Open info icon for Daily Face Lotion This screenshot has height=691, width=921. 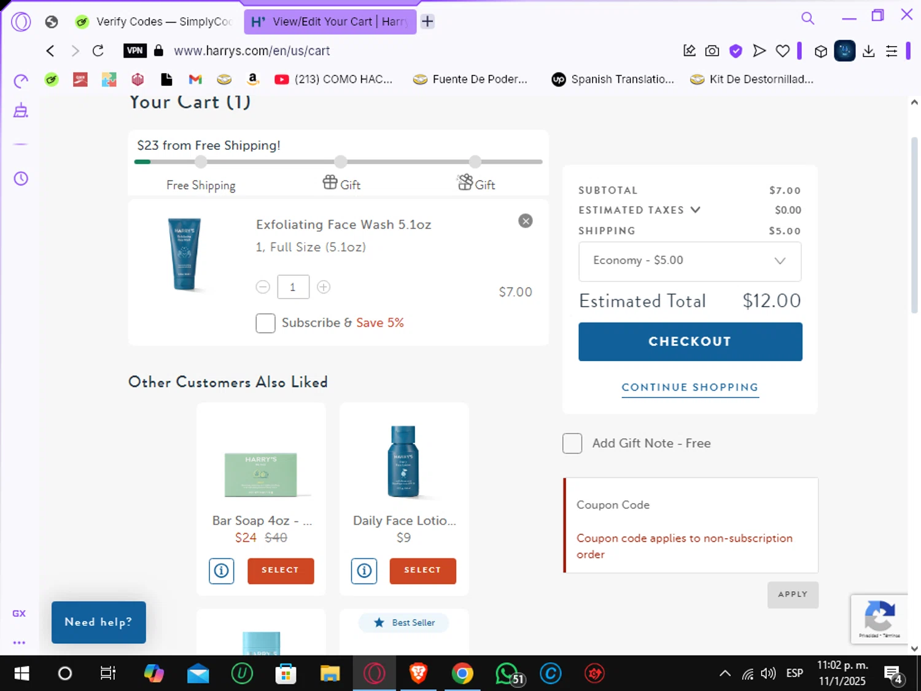pos(364,571)
